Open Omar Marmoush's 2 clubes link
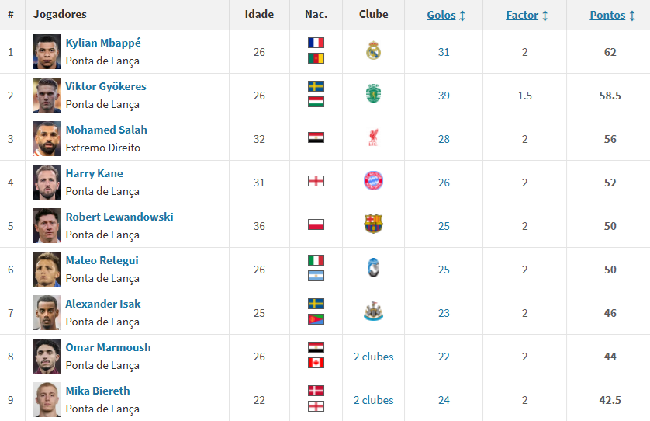 (x=373, y=357)
